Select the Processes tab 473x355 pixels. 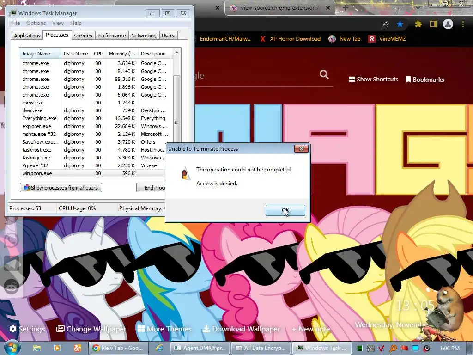coord(57,35)
